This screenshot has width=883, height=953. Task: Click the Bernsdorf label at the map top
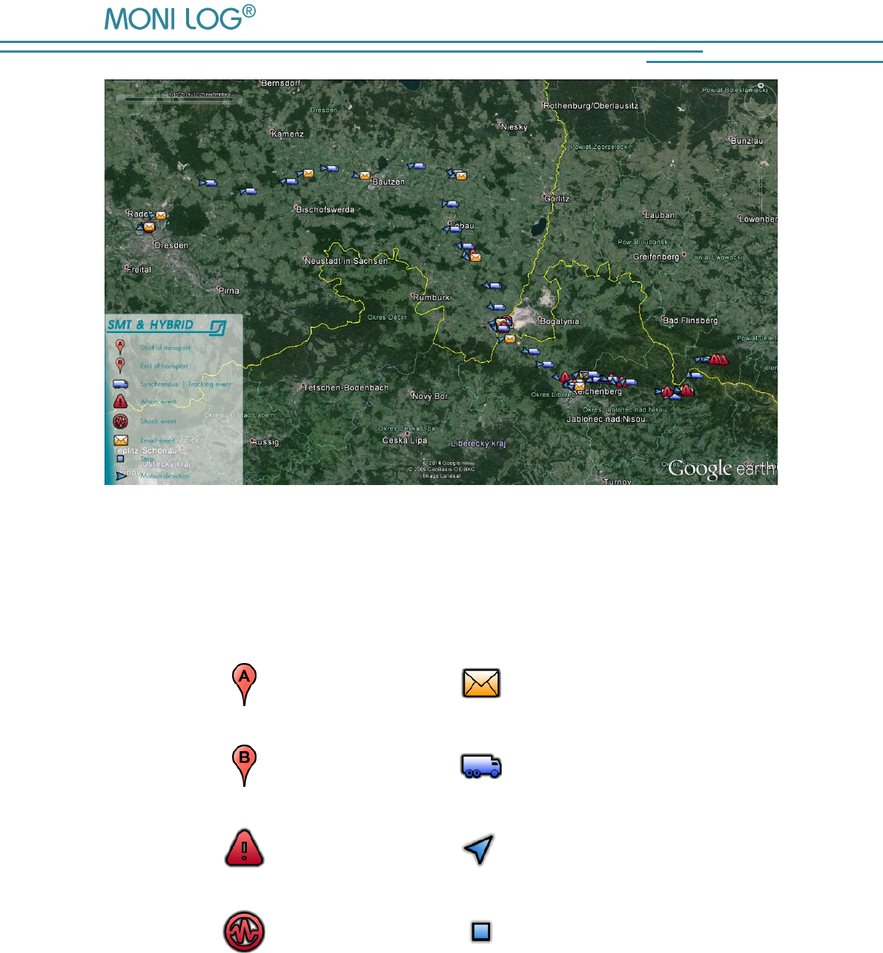pyautogui.click(x=281, y=84)
